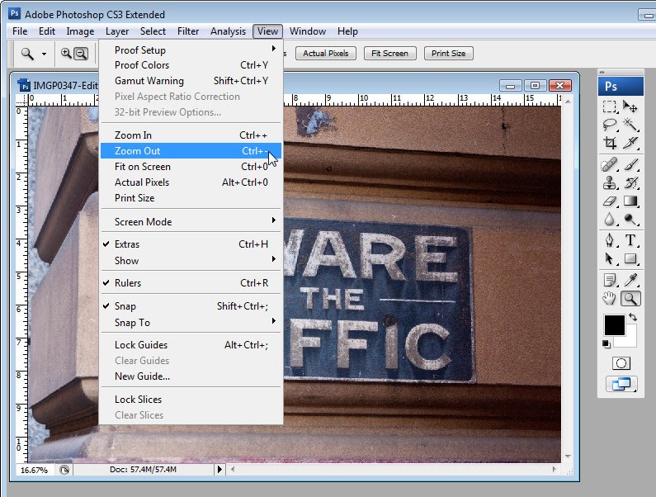
Task: Expand the Snap To submenu
Action: pyautogui.click(x=191, y=323)
